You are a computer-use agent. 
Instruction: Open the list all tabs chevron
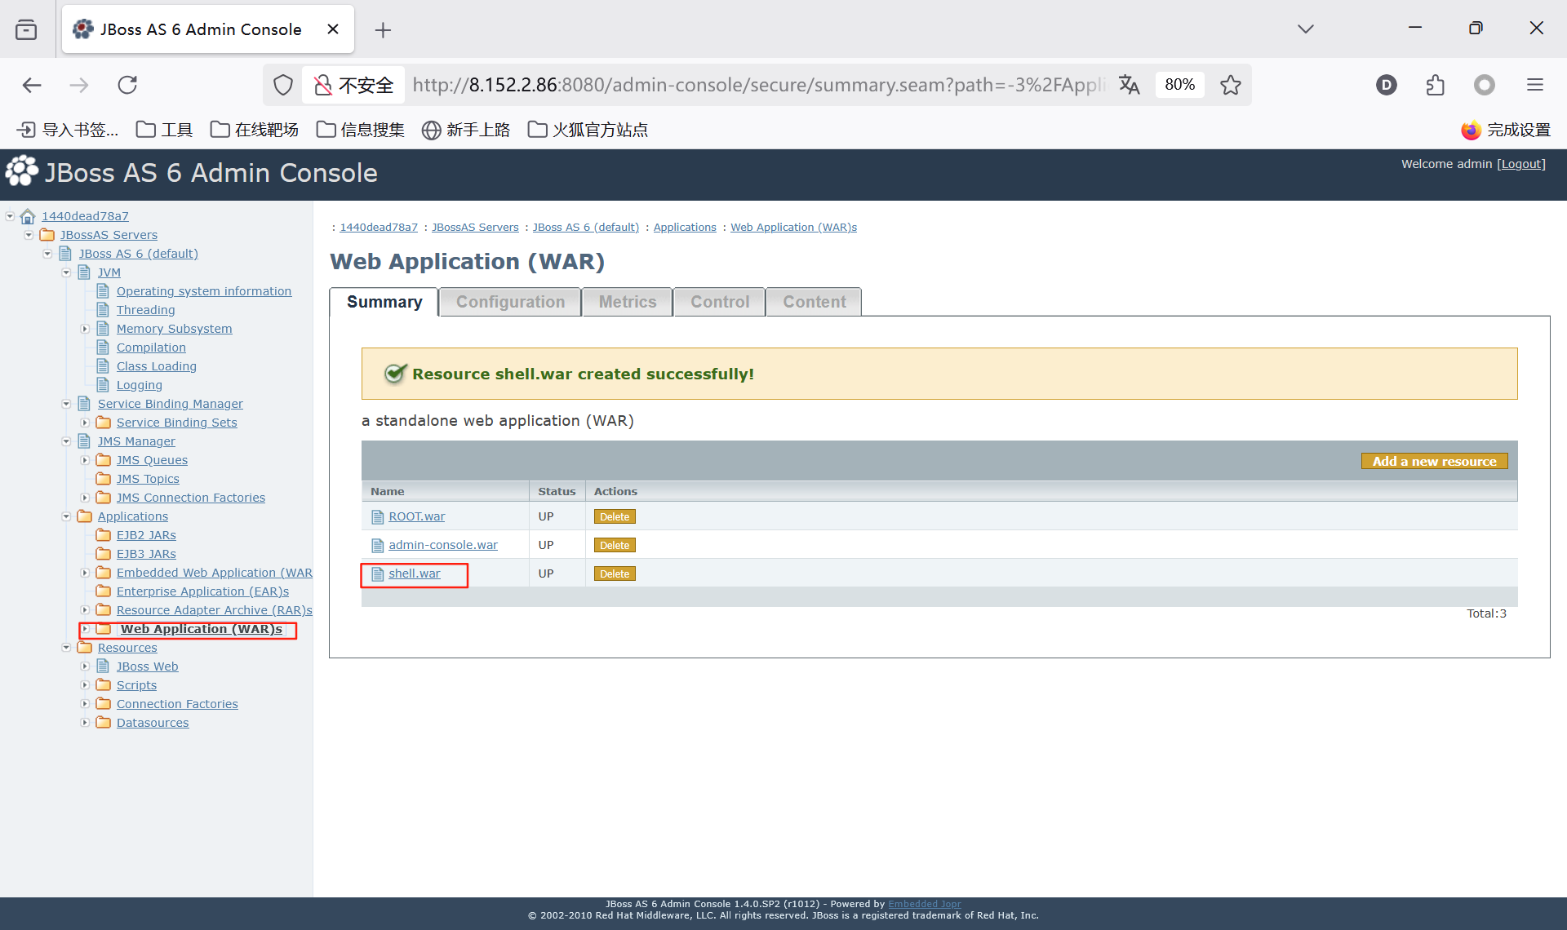tap(1306, 29)
